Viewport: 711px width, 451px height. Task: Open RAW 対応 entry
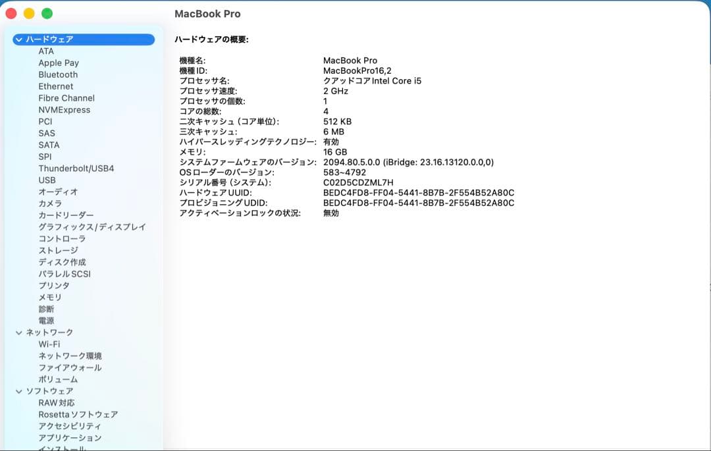click(57, 403)
